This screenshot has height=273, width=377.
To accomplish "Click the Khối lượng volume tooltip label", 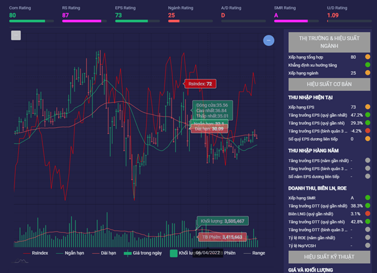I will click(222, 221).
